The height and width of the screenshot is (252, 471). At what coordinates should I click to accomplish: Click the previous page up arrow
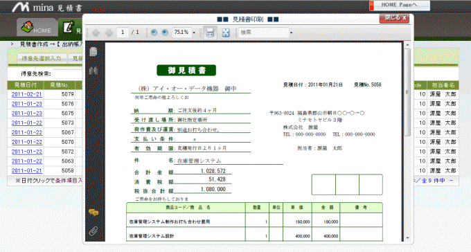[x=96, y=33]
